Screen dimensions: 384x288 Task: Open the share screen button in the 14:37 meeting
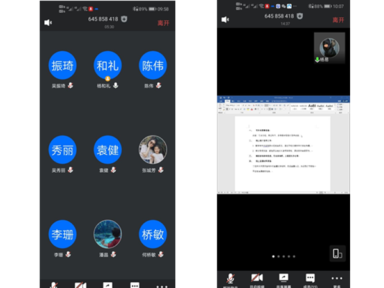point(283,278)
